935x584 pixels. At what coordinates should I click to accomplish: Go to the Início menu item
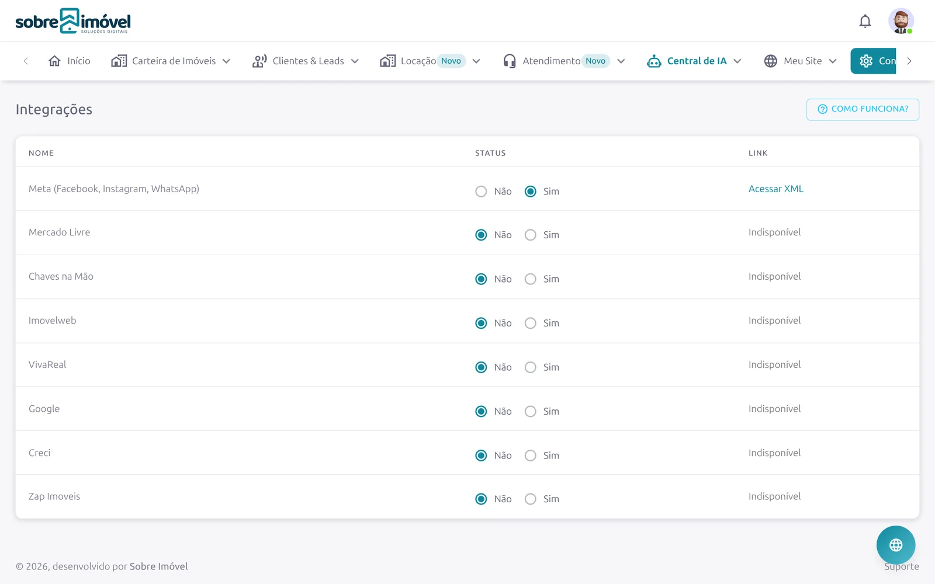[69, 61]
